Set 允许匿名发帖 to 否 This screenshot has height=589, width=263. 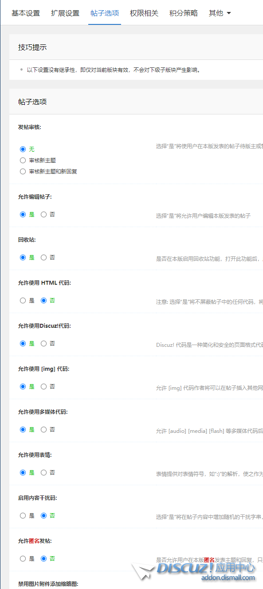[43, 559]
